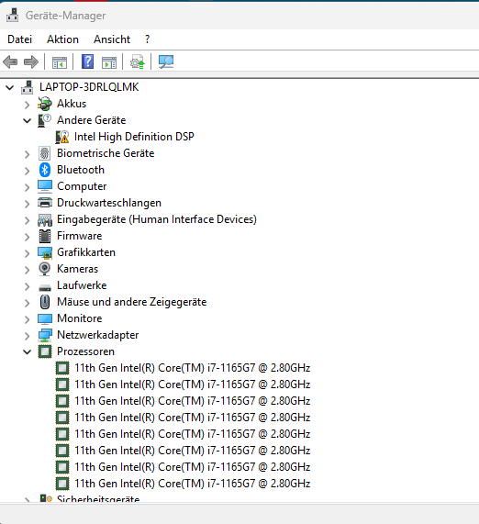Select the Laufwerke label
The image size is (479, 524).
pos(82,285)
